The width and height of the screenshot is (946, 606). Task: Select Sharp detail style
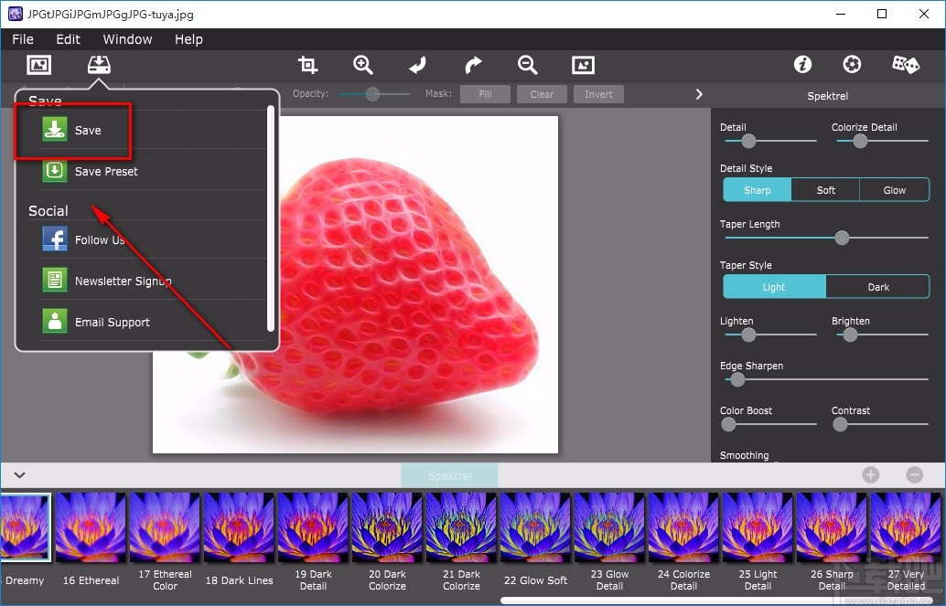pos(758,190)
